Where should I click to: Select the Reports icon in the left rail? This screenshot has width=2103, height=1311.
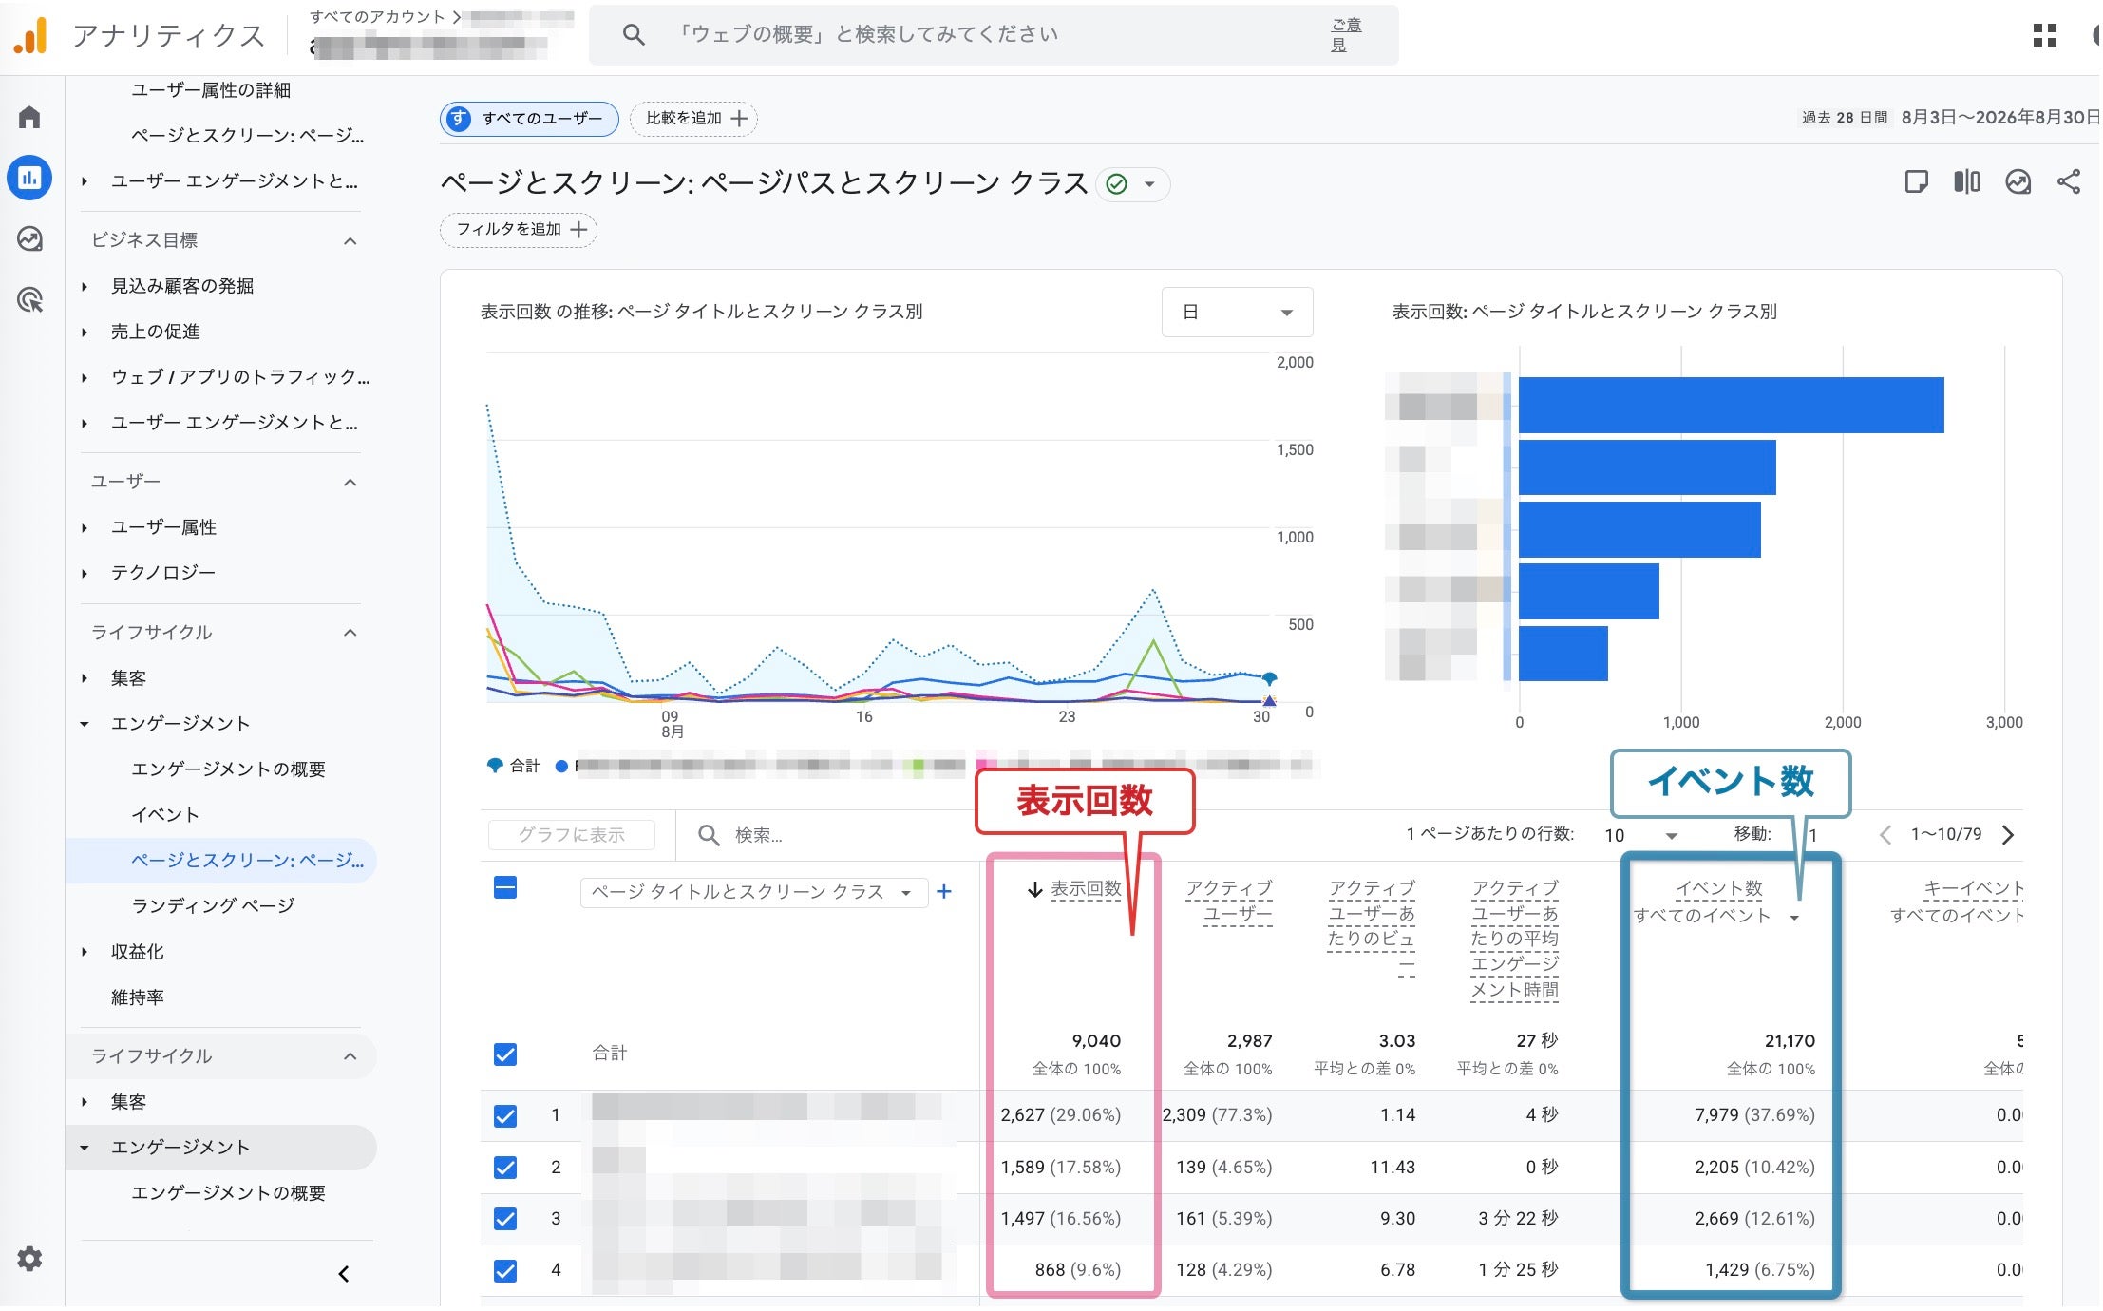pyautogui.click(x=29, y=178)
